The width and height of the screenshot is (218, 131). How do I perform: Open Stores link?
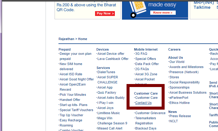pos(174,77)
